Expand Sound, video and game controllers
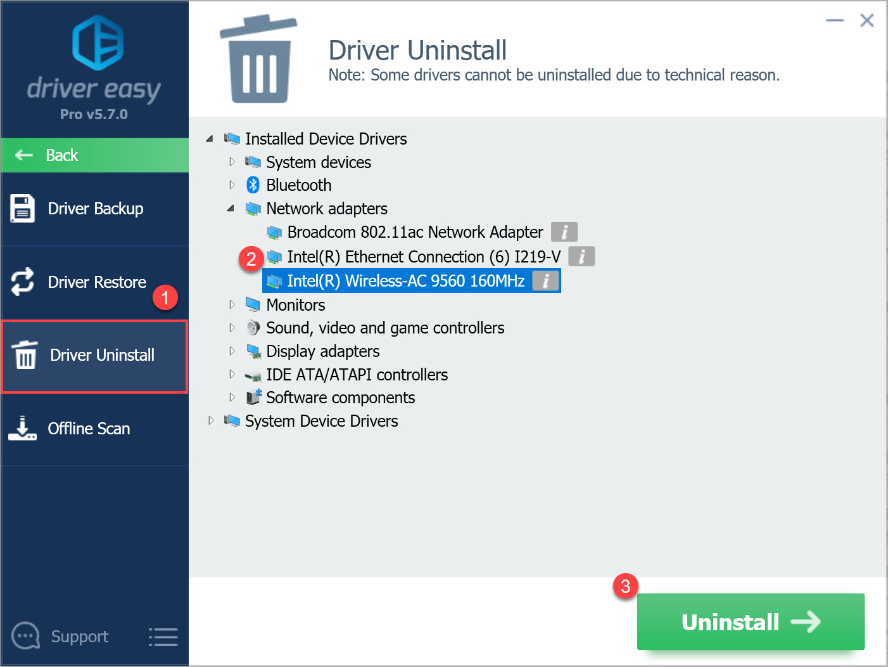This screenshot has height=667, width=888. 232,328
